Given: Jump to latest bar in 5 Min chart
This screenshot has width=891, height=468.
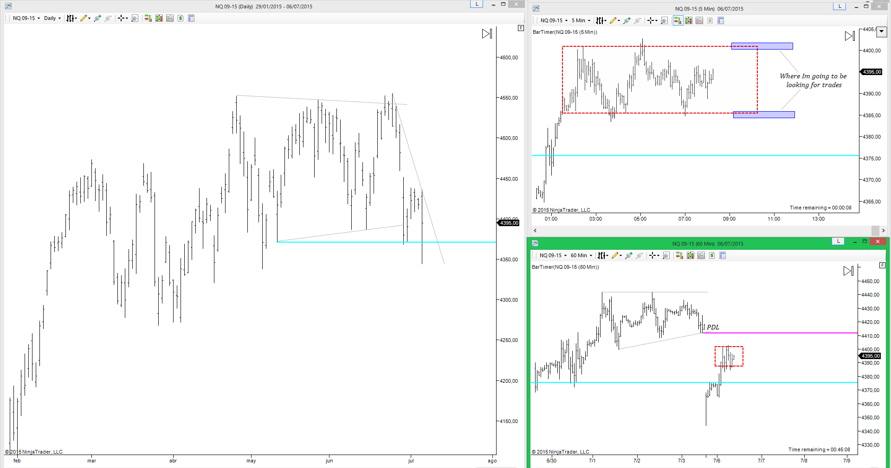Looking at the screenshot, I should click(x=850, y=36).
